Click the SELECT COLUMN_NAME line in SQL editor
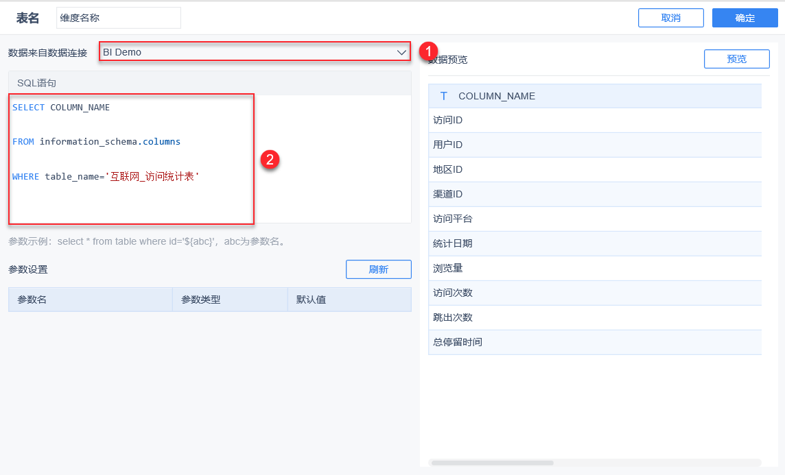785x475 pixels. point(61,108)
